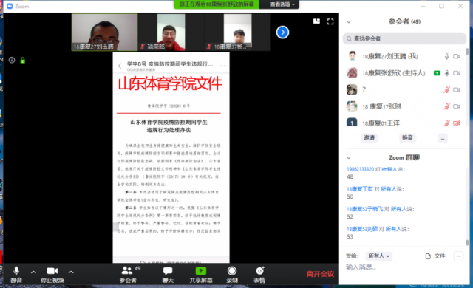Enter full screen view icon
This screenshot has width=473, height=288.
click(x=330, y=21)
